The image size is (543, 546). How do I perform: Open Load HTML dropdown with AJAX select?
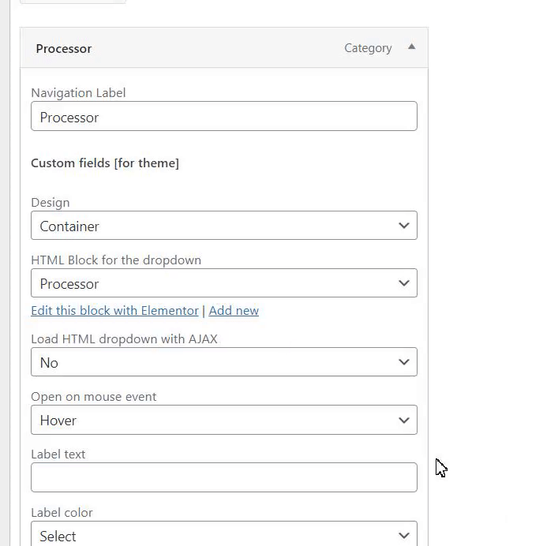(x=213, y=362)
